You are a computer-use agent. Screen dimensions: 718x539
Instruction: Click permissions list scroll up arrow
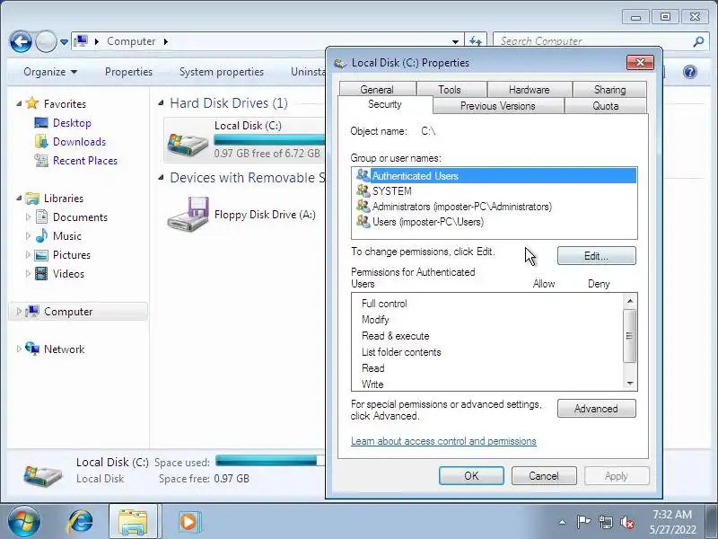coord(630,301)
